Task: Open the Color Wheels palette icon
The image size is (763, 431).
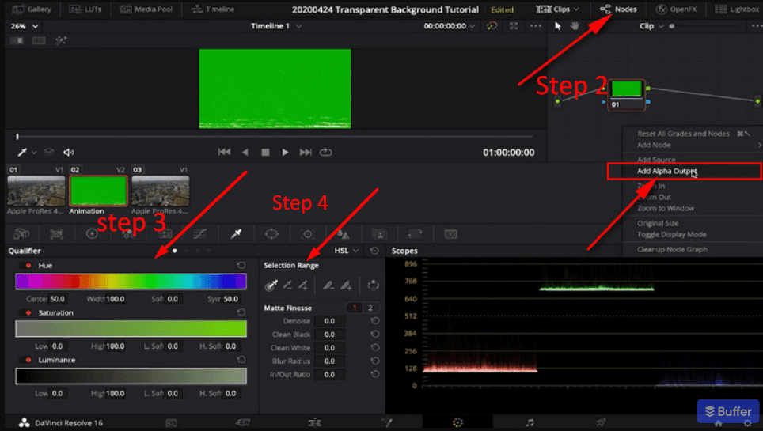Action: coord(92,234)
